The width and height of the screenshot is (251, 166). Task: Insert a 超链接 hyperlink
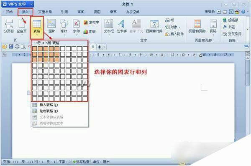pos(231,20)
